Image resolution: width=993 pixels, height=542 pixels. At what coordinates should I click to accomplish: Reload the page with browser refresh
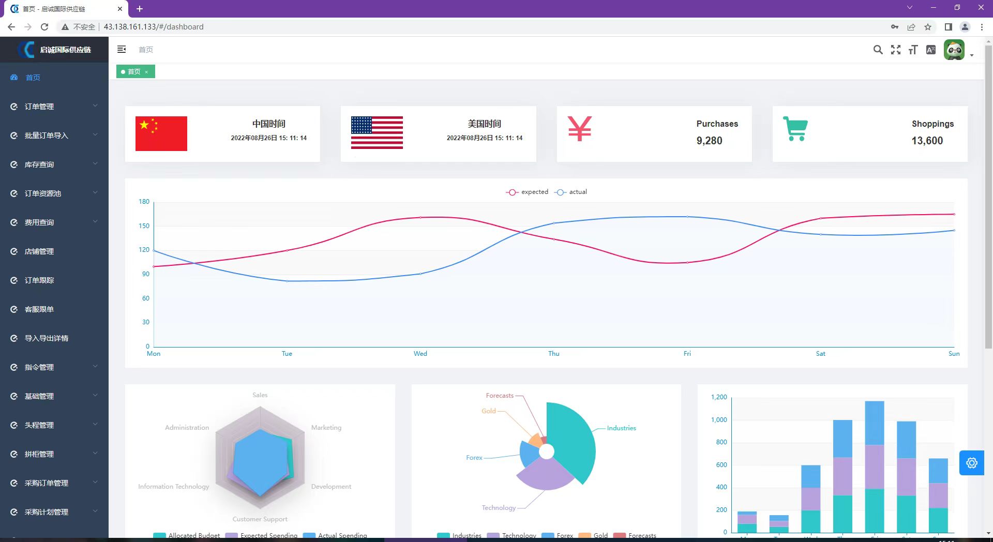44,27
